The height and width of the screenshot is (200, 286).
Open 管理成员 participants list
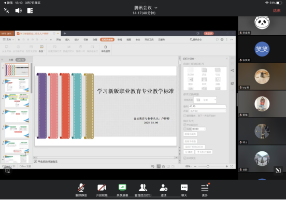coord(143,190)
